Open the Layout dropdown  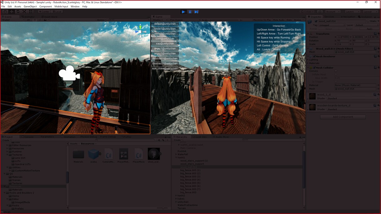[370, 12]
